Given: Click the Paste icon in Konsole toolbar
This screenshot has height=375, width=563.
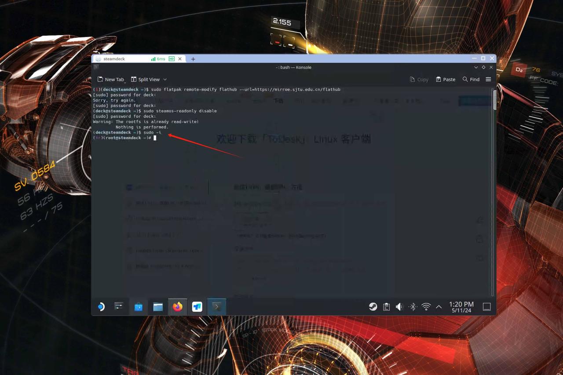Looking at the screenshot, I should 446,79.
